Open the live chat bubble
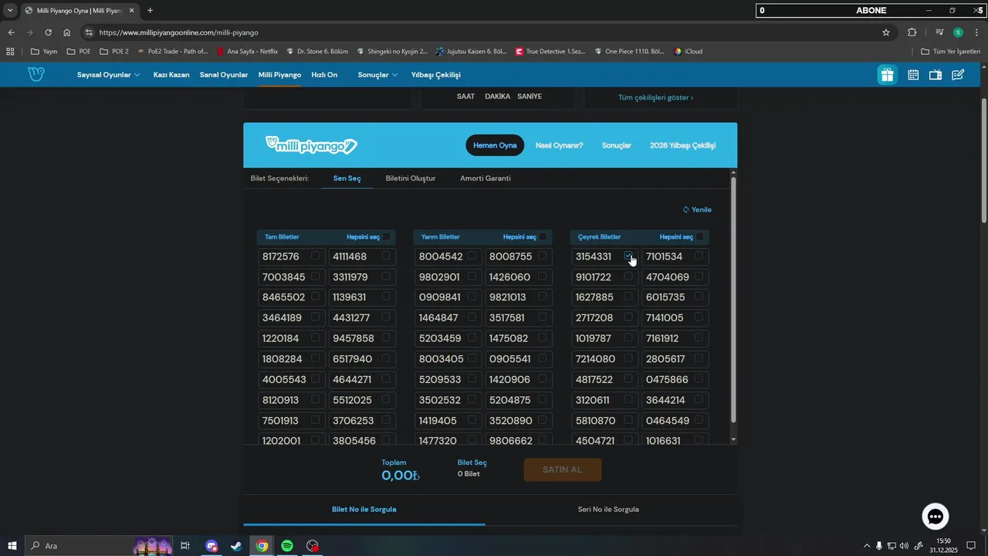The width and height of the screenshot is (988, 556). coord(936,517)
